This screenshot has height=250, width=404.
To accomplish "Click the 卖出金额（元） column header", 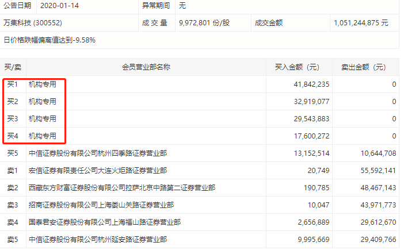I will tap(365, 67).
